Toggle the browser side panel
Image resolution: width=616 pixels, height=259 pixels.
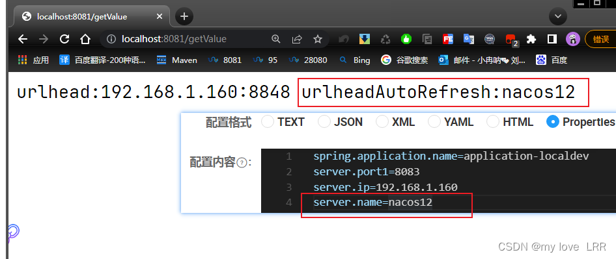pos(552,39)
